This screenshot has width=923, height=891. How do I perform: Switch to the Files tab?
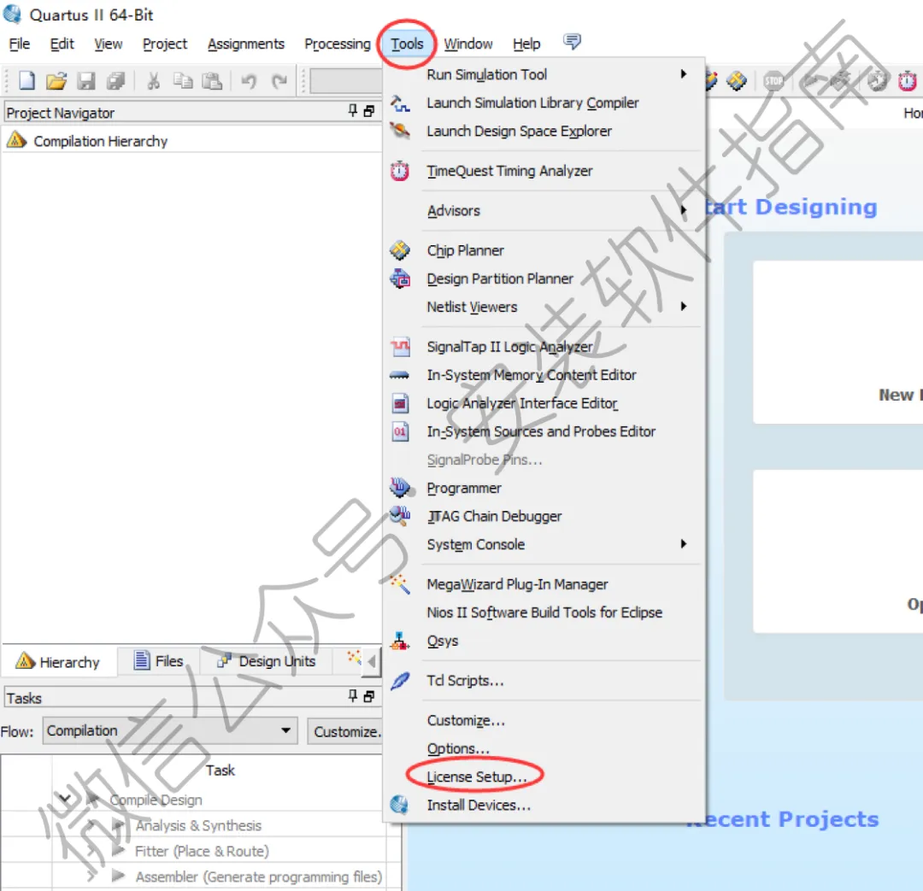click(x=159, y=661)
